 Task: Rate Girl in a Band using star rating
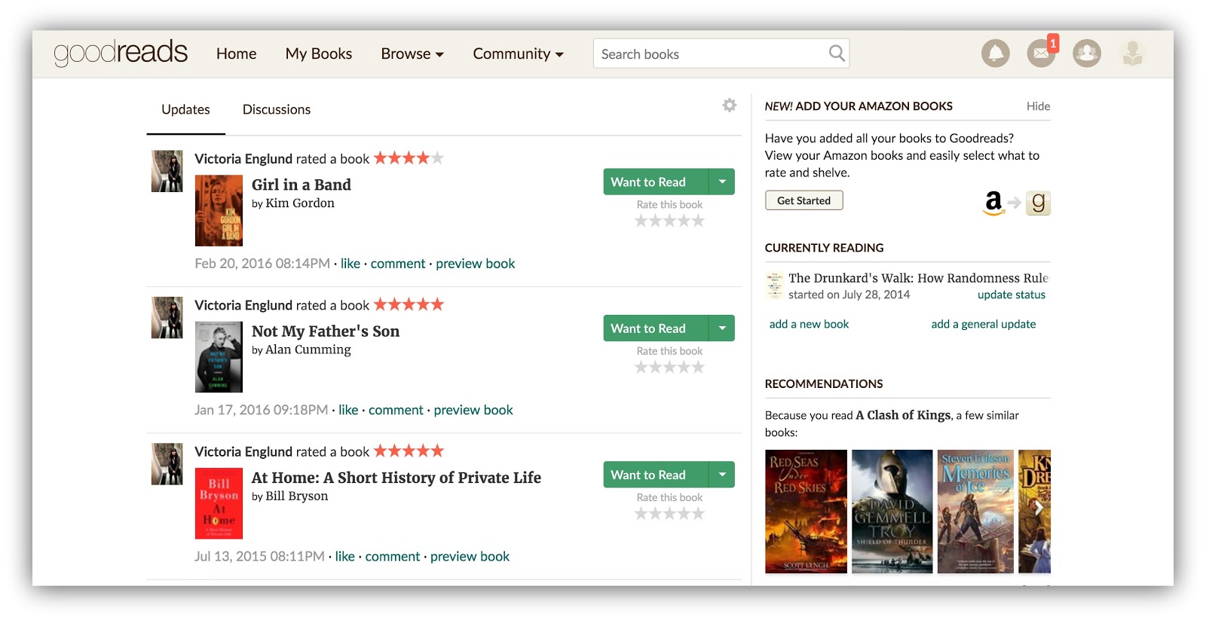coord(669,221)
